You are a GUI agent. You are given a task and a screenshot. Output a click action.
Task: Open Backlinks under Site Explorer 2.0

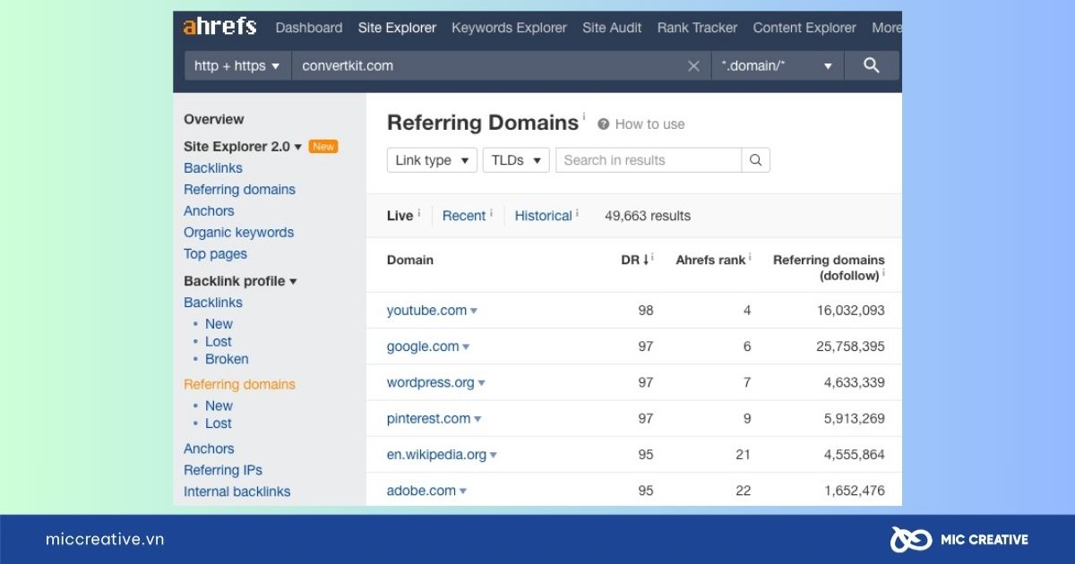coord(213,168)
